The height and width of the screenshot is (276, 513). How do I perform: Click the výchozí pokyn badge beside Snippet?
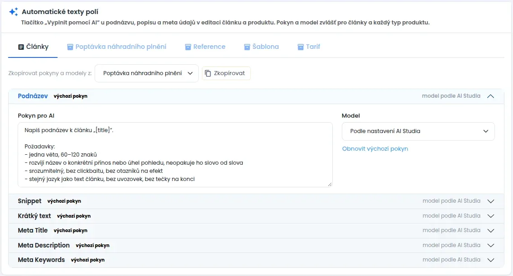(x=64, y=201)
